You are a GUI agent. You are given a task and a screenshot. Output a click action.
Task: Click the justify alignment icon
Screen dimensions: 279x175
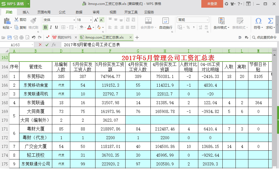point(127,27)
